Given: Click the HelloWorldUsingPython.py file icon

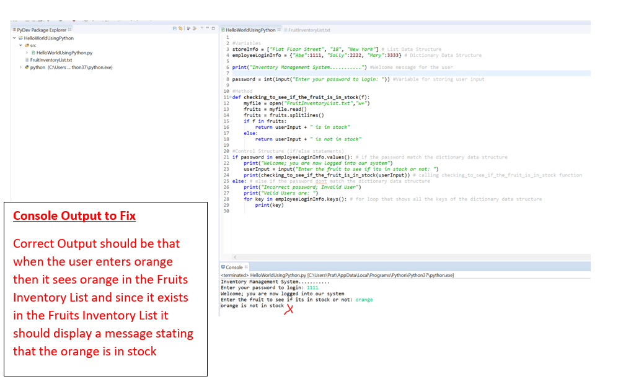Looking at the screenshot, I should 33,53.
